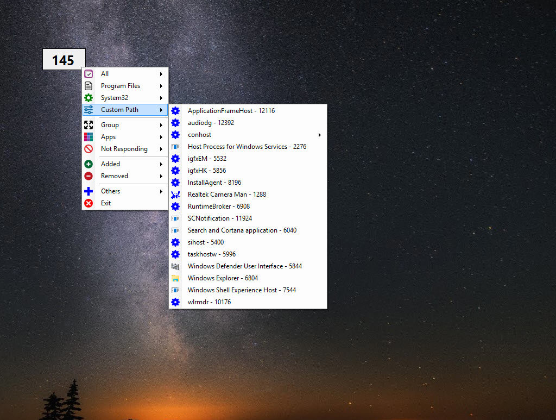Click the red prohibited icon beside Not Responding
The height and width of the screenshot is (420, 556).
point(89,149)
